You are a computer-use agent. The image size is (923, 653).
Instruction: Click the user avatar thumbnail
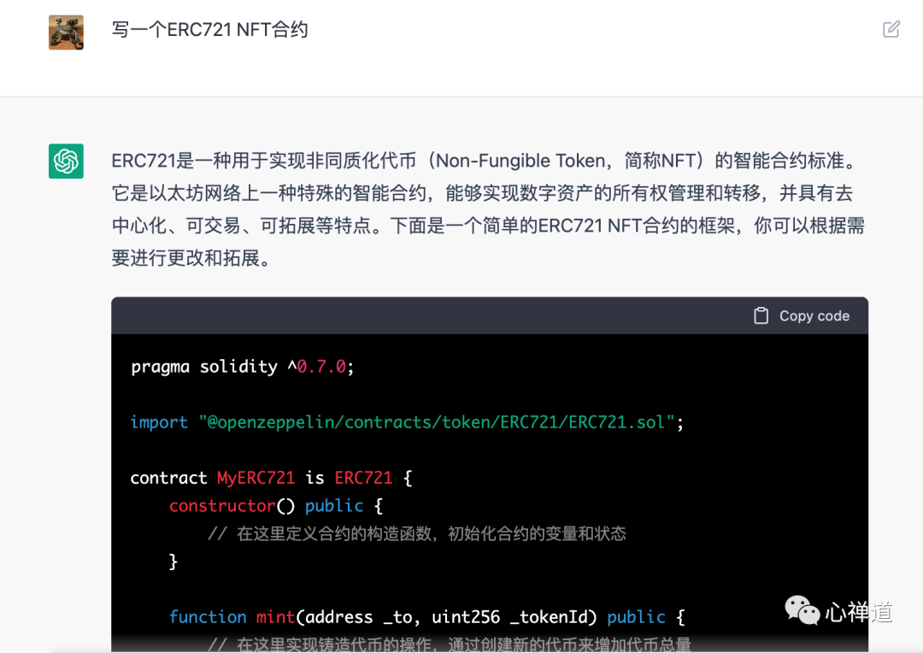coord(66,32)
